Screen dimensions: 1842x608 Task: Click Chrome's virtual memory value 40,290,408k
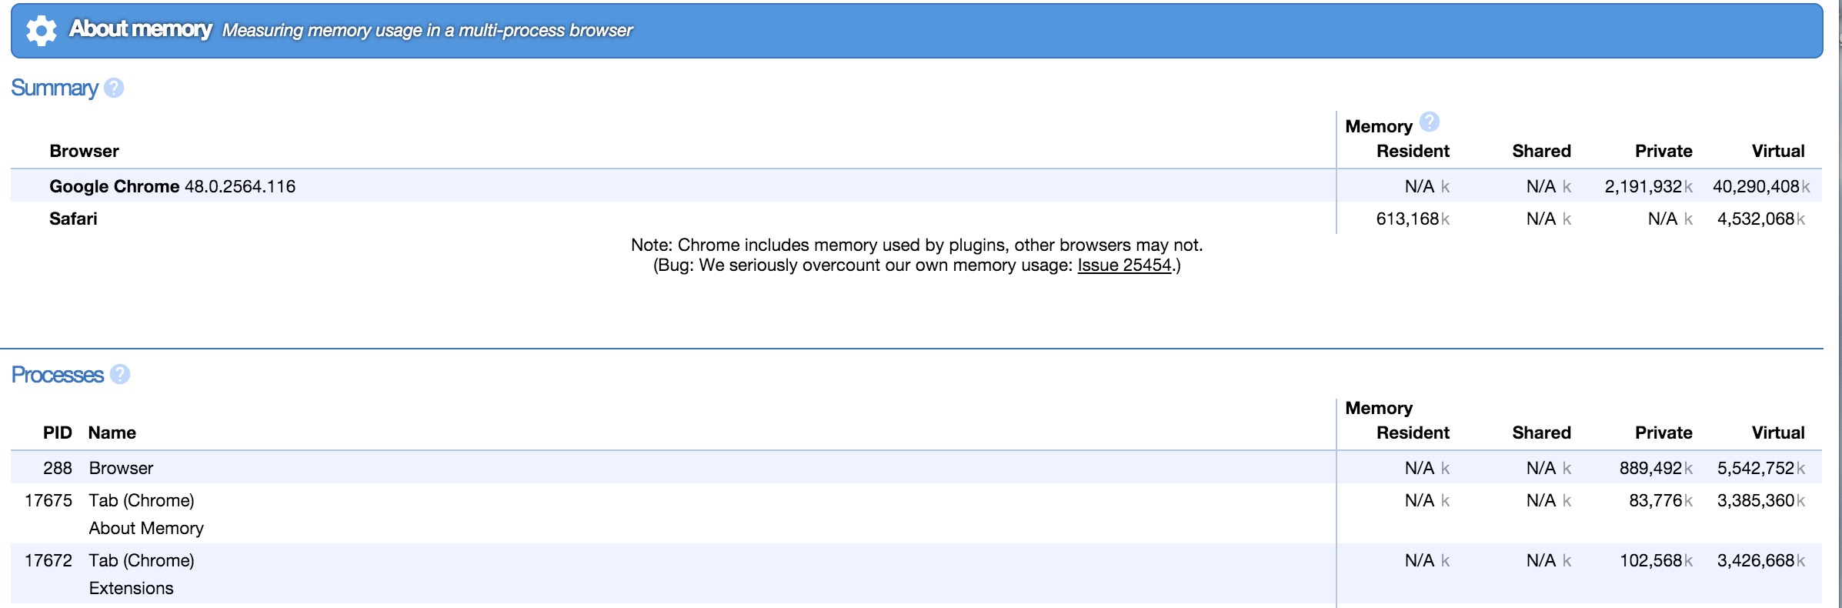(1761, 186)
